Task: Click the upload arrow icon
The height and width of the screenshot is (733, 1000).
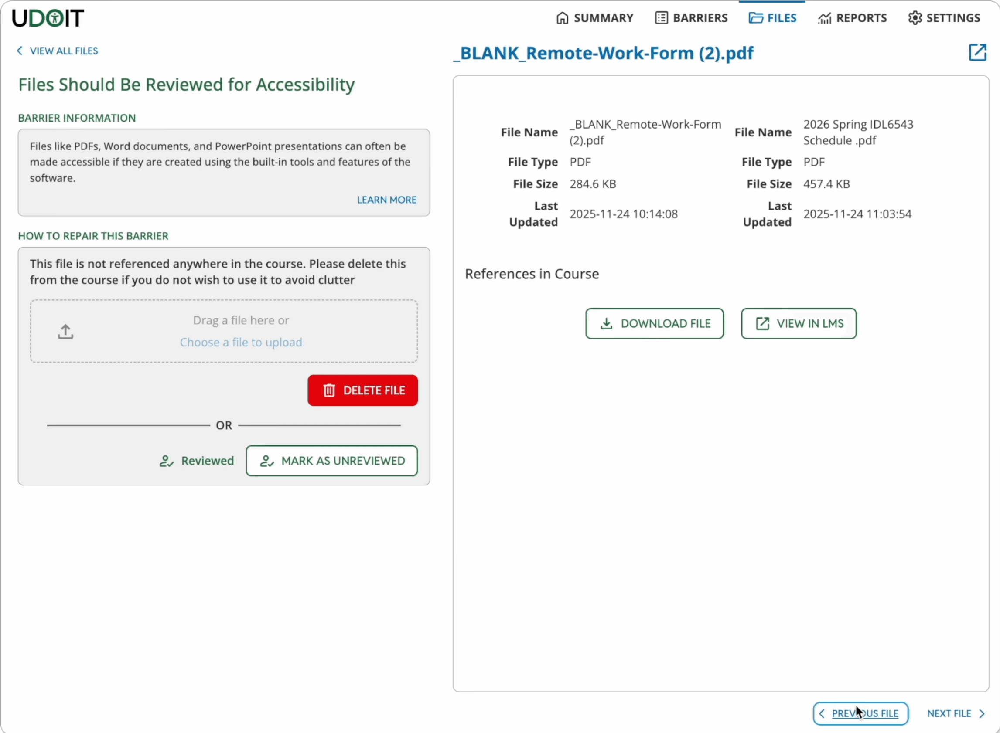Action: tap(66, 332)
